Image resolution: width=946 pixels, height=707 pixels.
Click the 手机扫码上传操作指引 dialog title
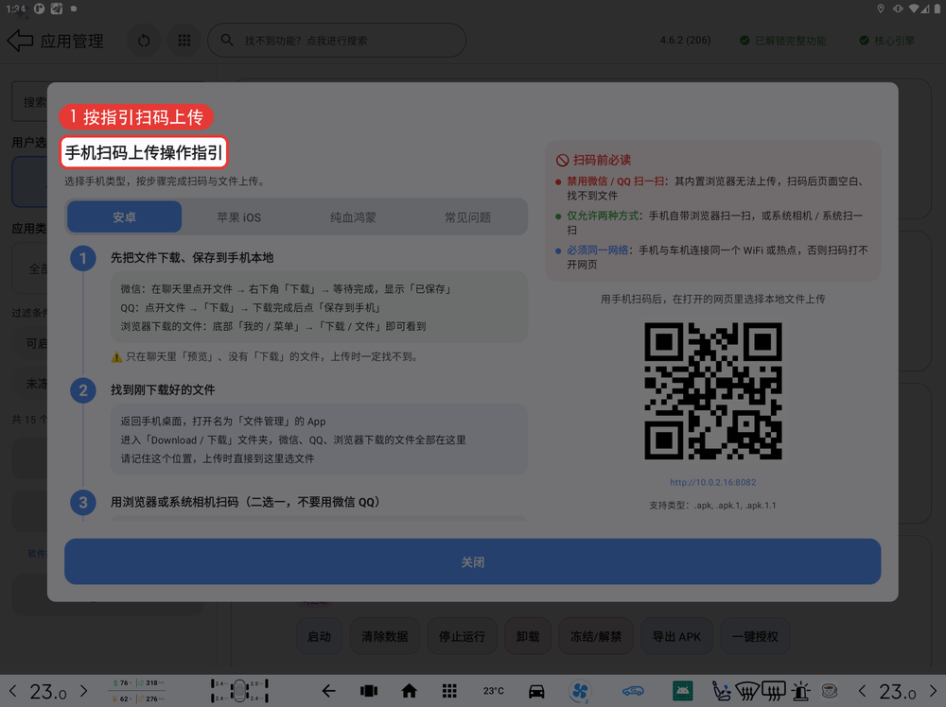pos(144,152)
